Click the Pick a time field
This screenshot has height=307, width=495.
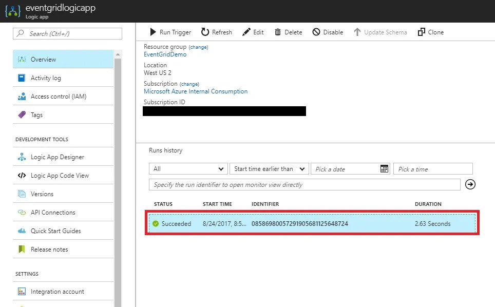[x=433, y=169]
